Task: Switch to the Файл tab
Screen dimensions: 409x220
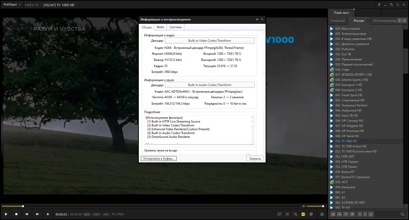Action: pyautogui.click(x=160, y=27)
